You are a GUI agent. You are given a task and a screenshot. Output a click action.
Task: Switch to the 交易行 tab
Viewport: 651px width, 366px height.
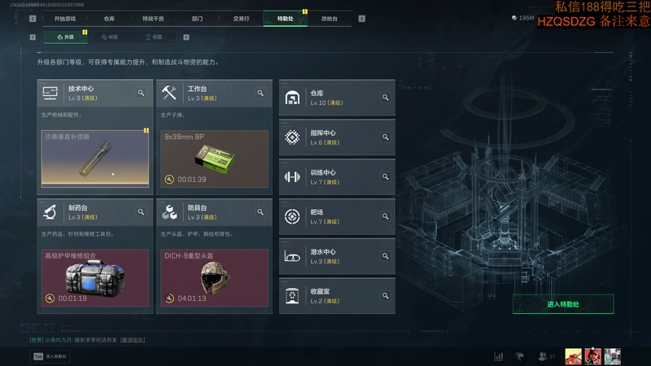pos(241,19)
